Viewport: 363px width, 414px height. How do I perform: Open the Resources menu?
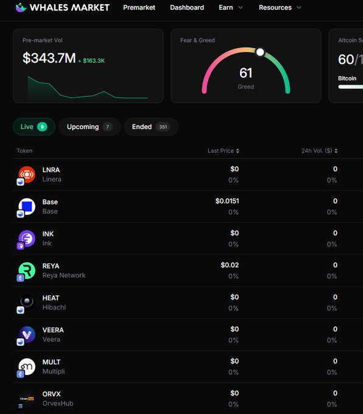pos(275,8)
